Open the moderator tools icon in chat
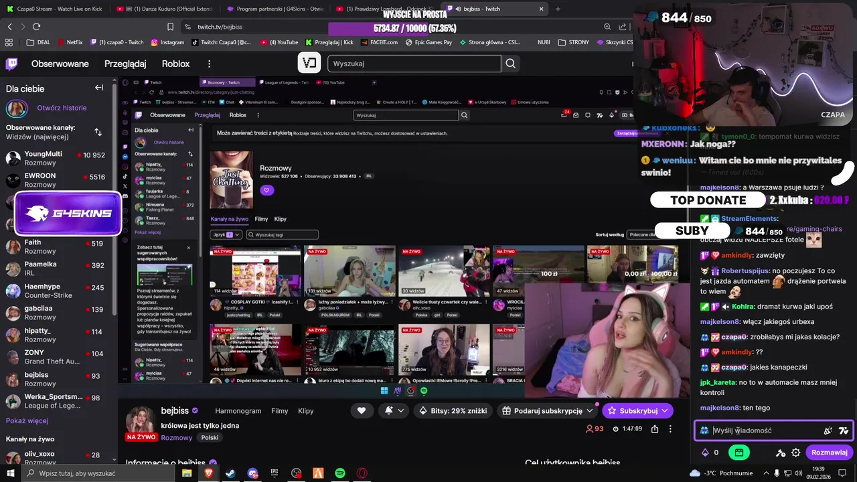The height and width of the screenshot is (482, 857). tap(781, 452)
